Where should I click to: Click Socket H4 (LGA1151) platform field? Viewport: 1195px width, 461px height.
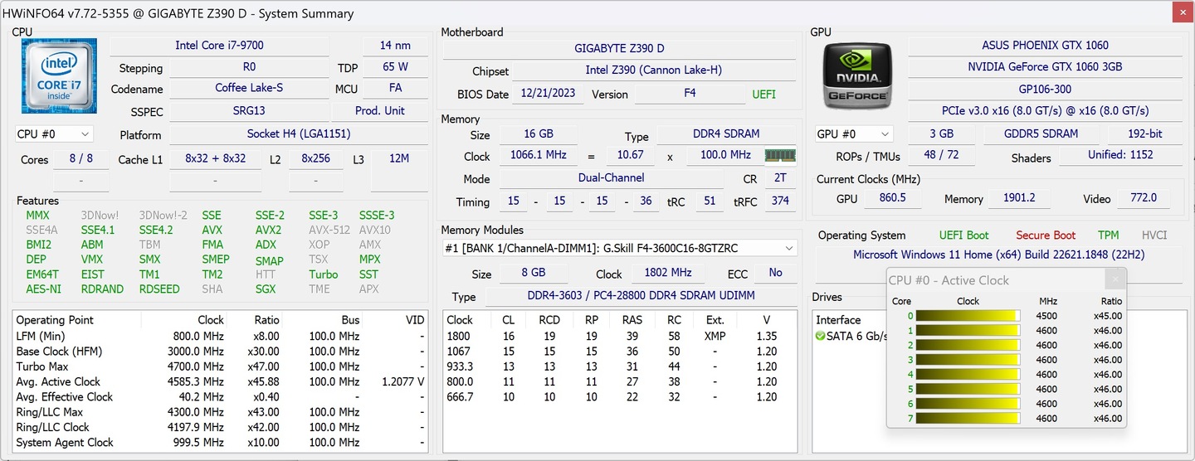click(x=299, y=133)
